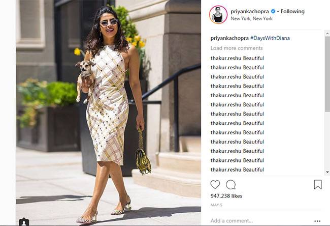Like the post with the heart icon
The width and height of the screenshot is (330, 226).
(215, 185)
